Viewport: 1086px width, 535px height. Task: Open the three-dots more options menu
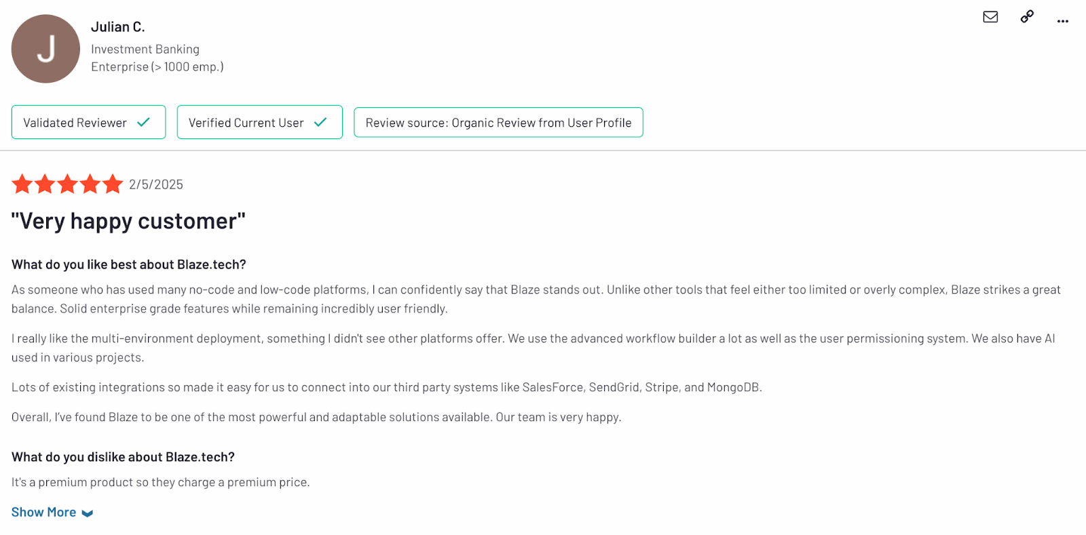click(x=1063, y=21)
